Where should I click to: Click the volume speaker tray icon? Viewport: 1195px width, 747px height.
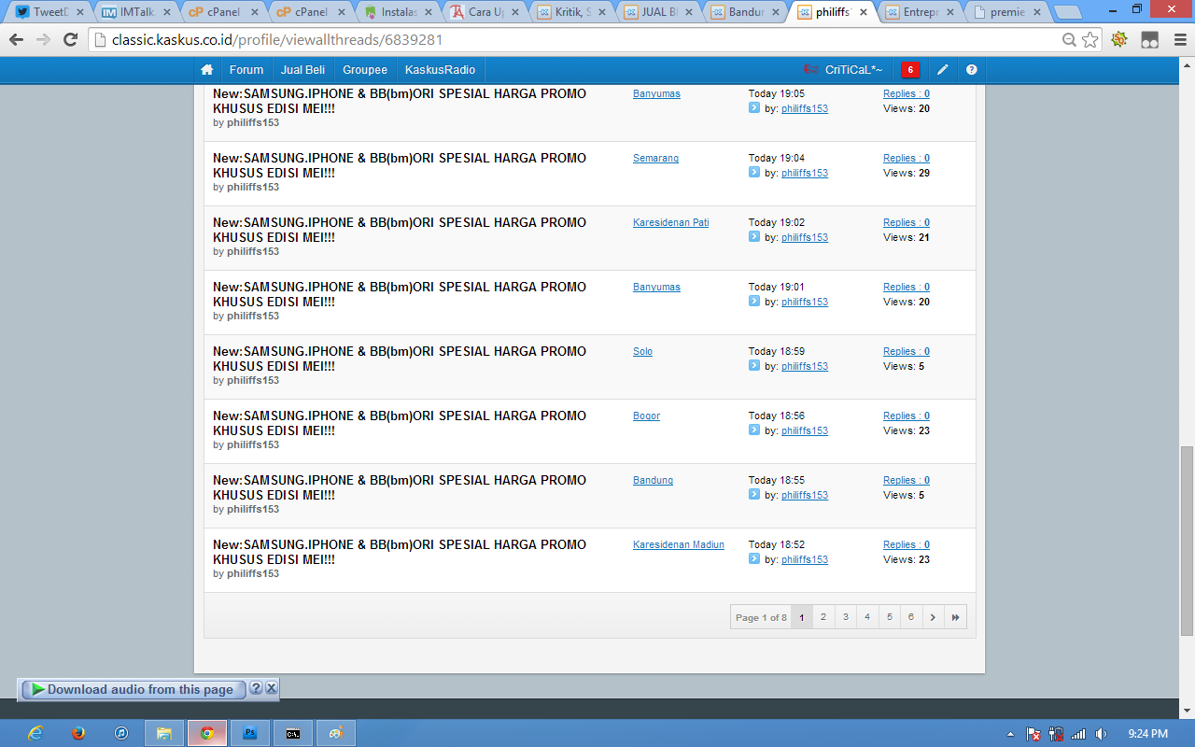click(1101, 734)
